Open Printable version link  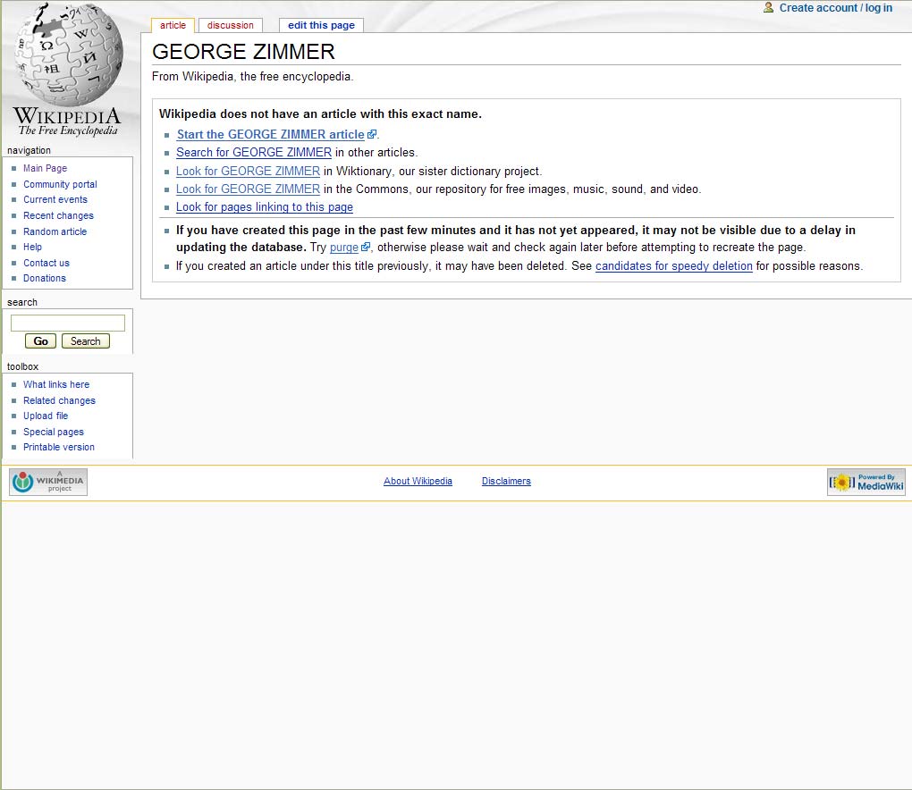point(59,447)
